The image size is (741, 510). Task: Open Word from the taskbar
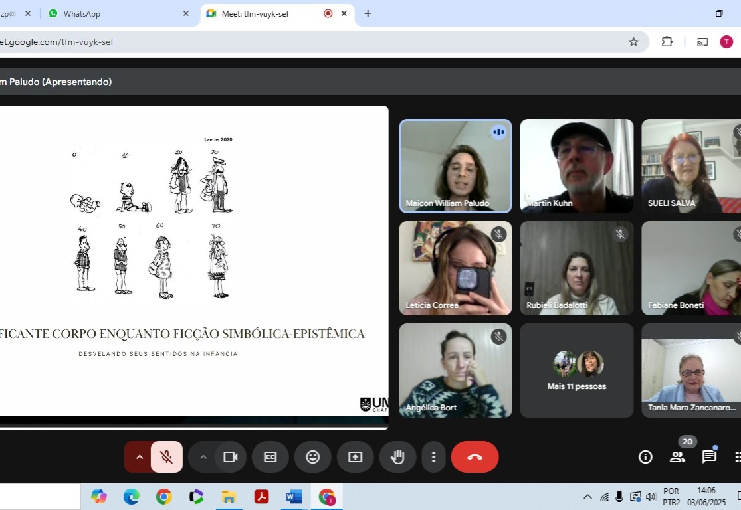[x=294, y=497]
